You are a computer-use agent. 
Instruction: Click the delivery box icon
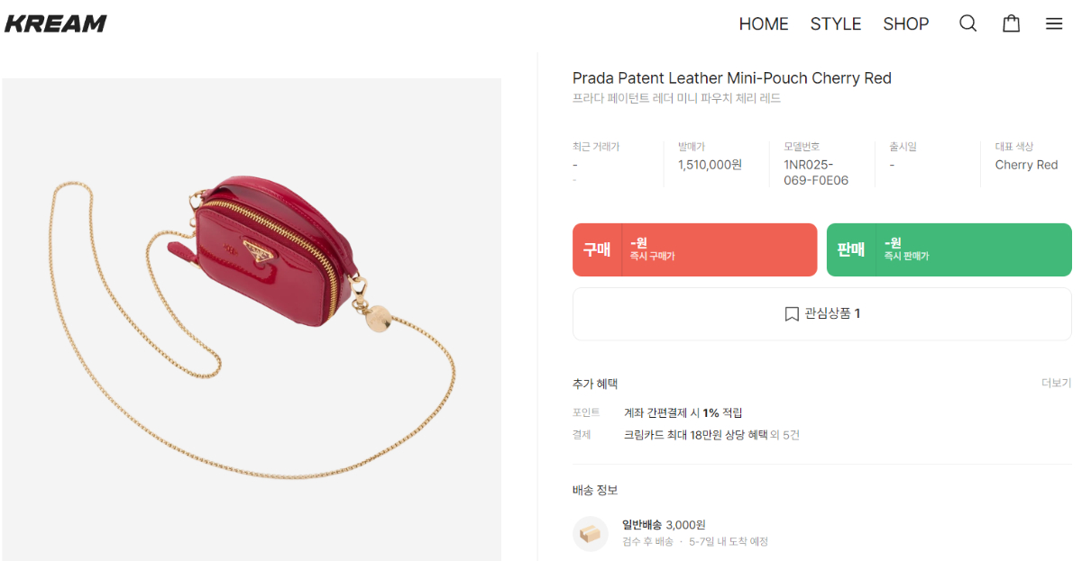pos(591,533)
